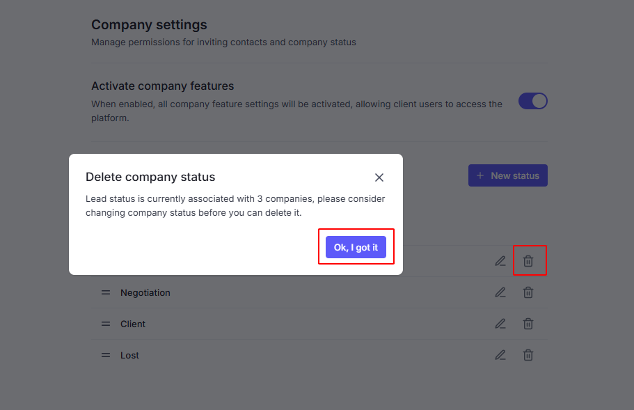
Task: Click the Delete company status dialog title
Action: point(150,177)
